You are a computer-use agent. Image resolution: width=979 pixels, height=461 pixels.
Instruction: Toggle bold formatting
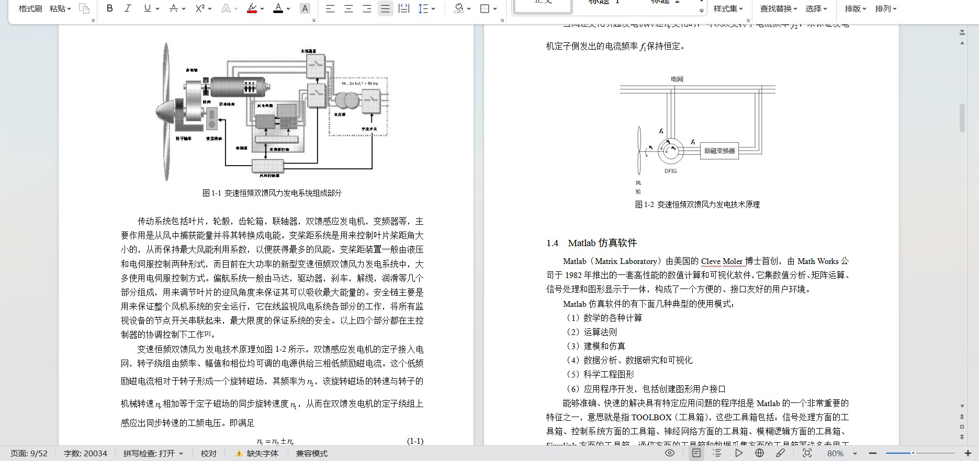tap(109, 8)
